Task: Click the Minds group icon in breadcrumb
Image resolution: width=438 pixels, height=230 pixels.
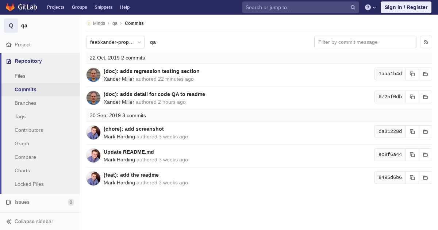Action: [x=89, y=23]
